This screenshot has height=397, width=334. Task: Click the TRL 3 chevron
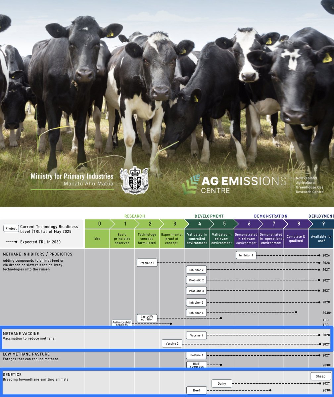[175, 224]
